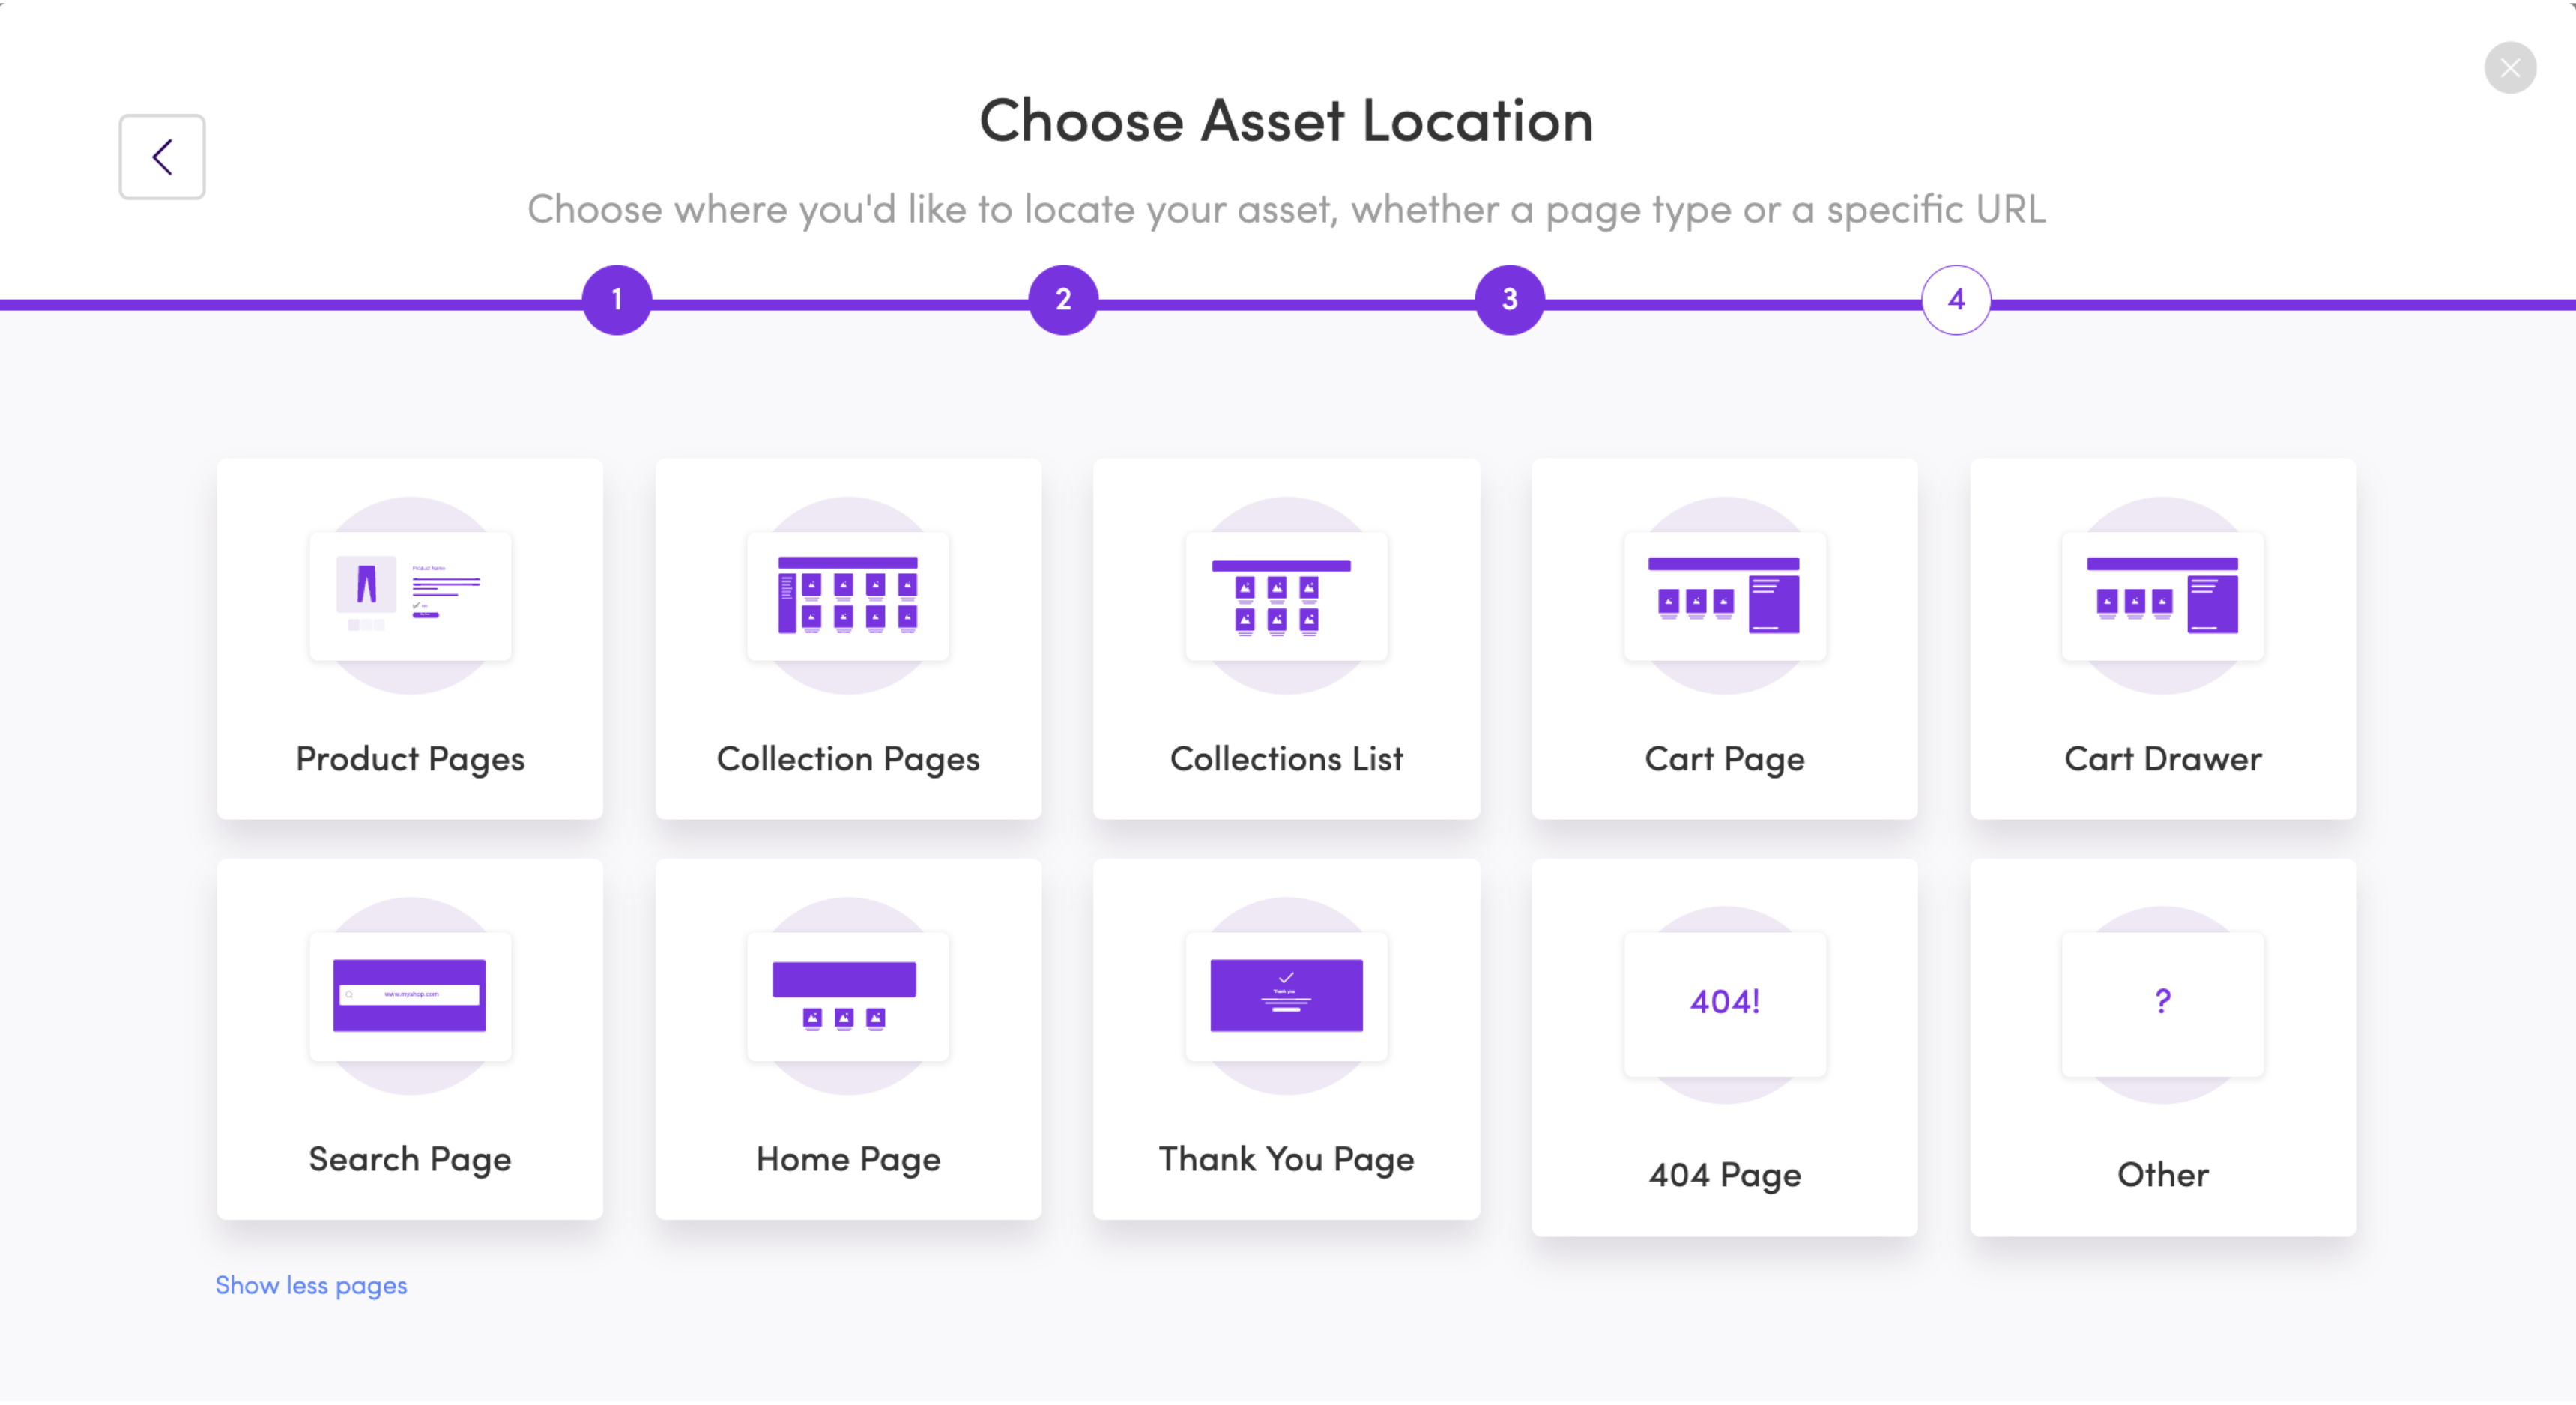Choose the Thank You Page checkmark icon
Viewport: 2576px width, 1405px height.
pyautogui.click(x=1286, y=996)
